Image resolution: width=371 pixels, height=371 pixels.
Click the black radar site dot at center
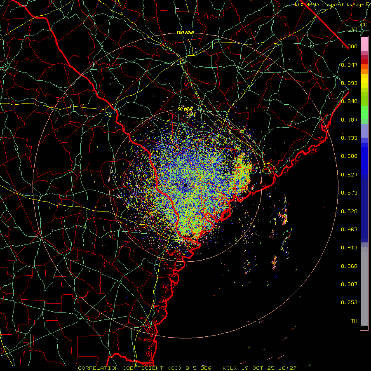pyautogui.click(x=185, y=185)
